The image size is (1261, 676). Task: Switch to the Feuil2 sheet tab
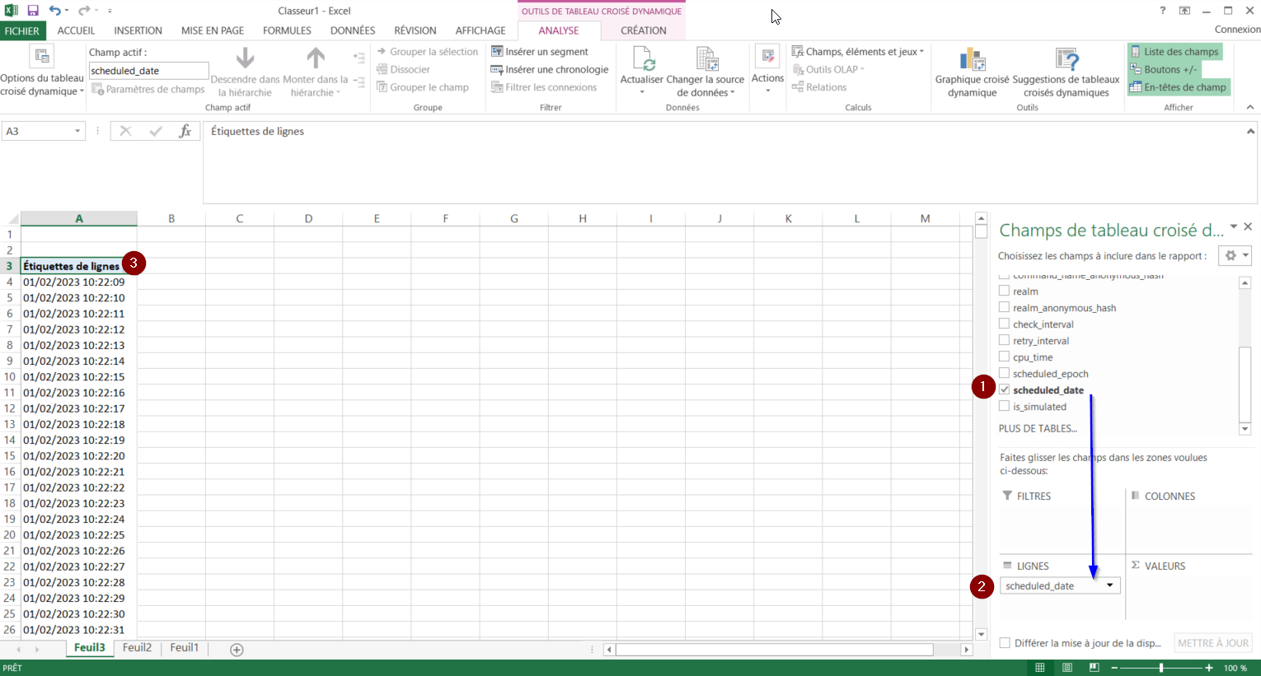click(137, 648)
